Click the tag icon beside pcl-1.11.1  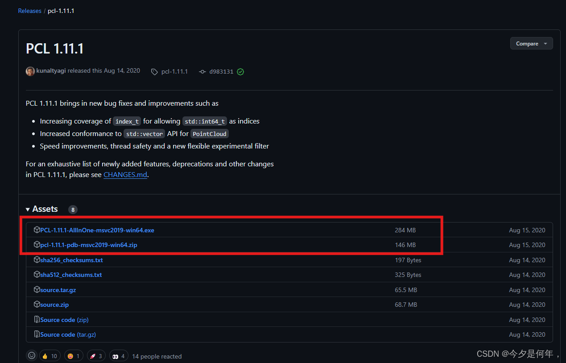[154, 72]
